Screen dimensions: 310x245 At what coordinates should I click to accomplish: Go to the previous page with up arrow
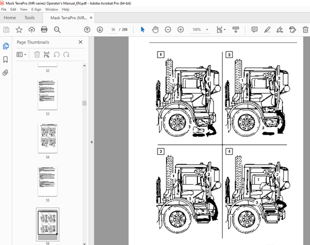click(87, 30)
